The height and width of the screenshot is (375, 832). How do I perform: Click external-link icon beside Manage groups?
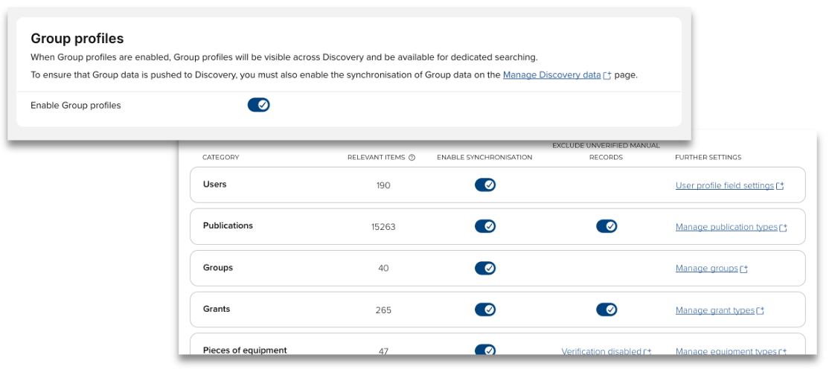tap(744, 269)
